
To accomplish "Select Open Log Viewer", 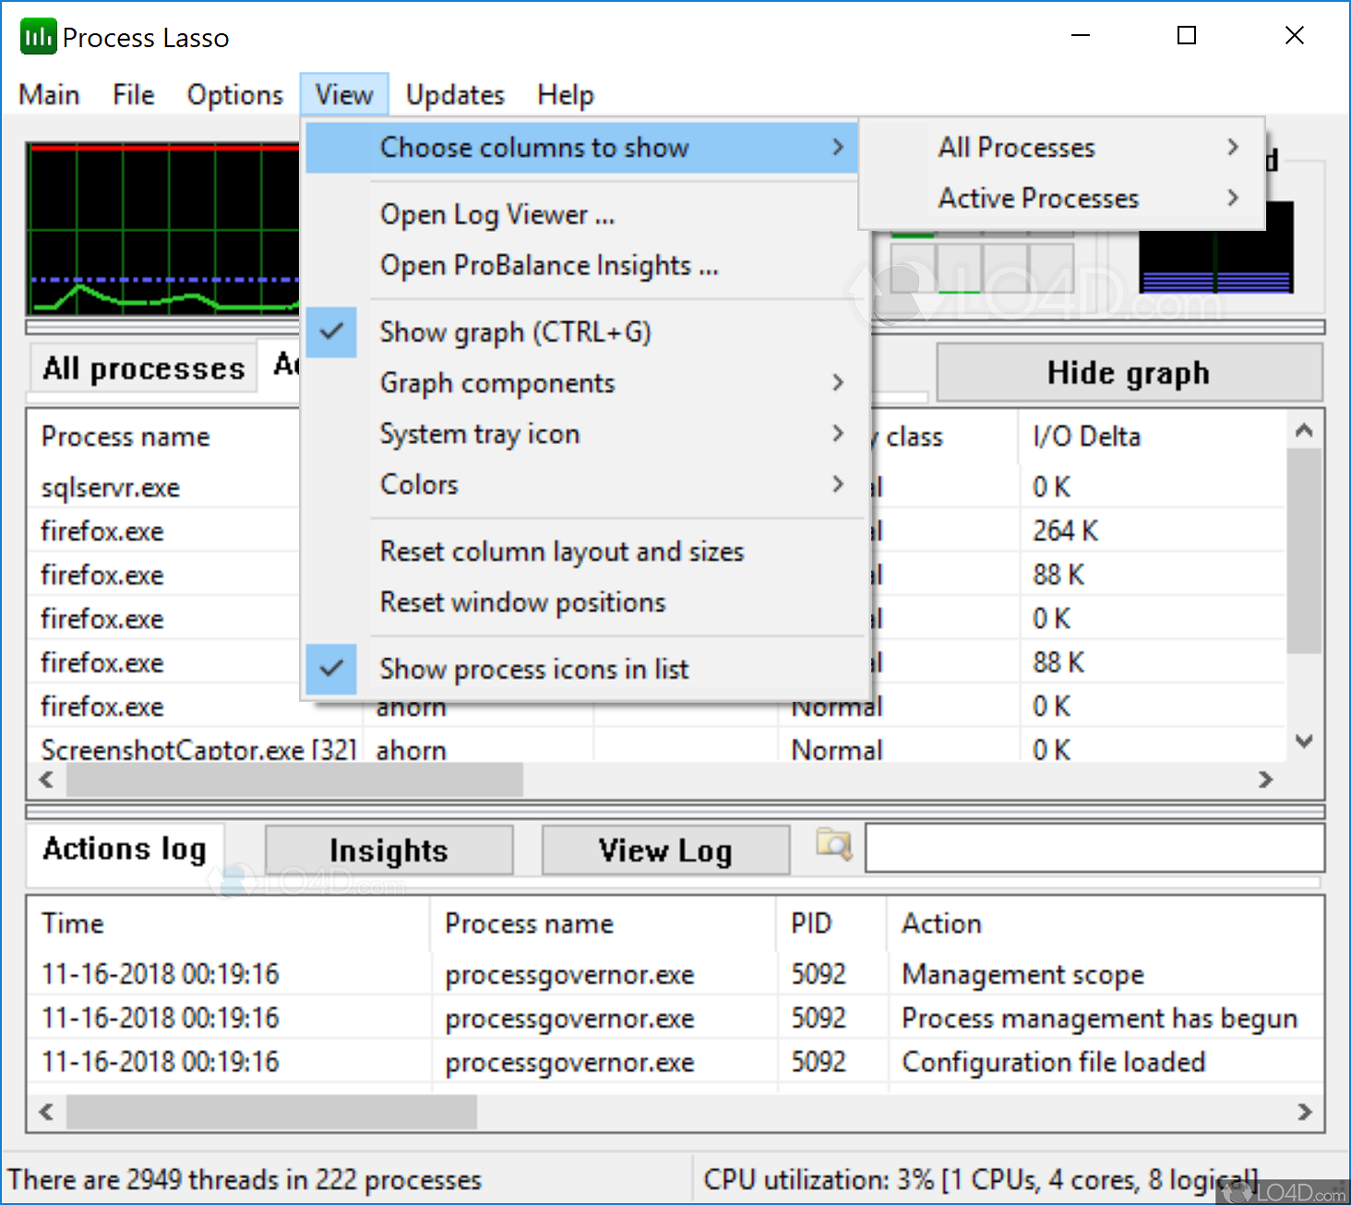I will pos(496,214).
